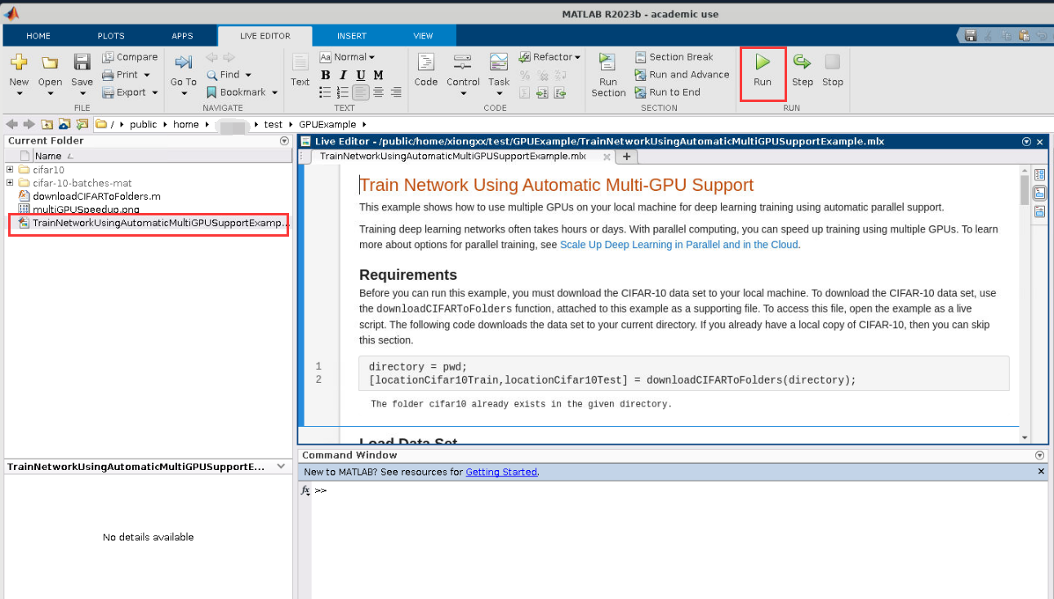The image size is (1054, 599).
Task: Click the New file icon
Action: (19, 62)
